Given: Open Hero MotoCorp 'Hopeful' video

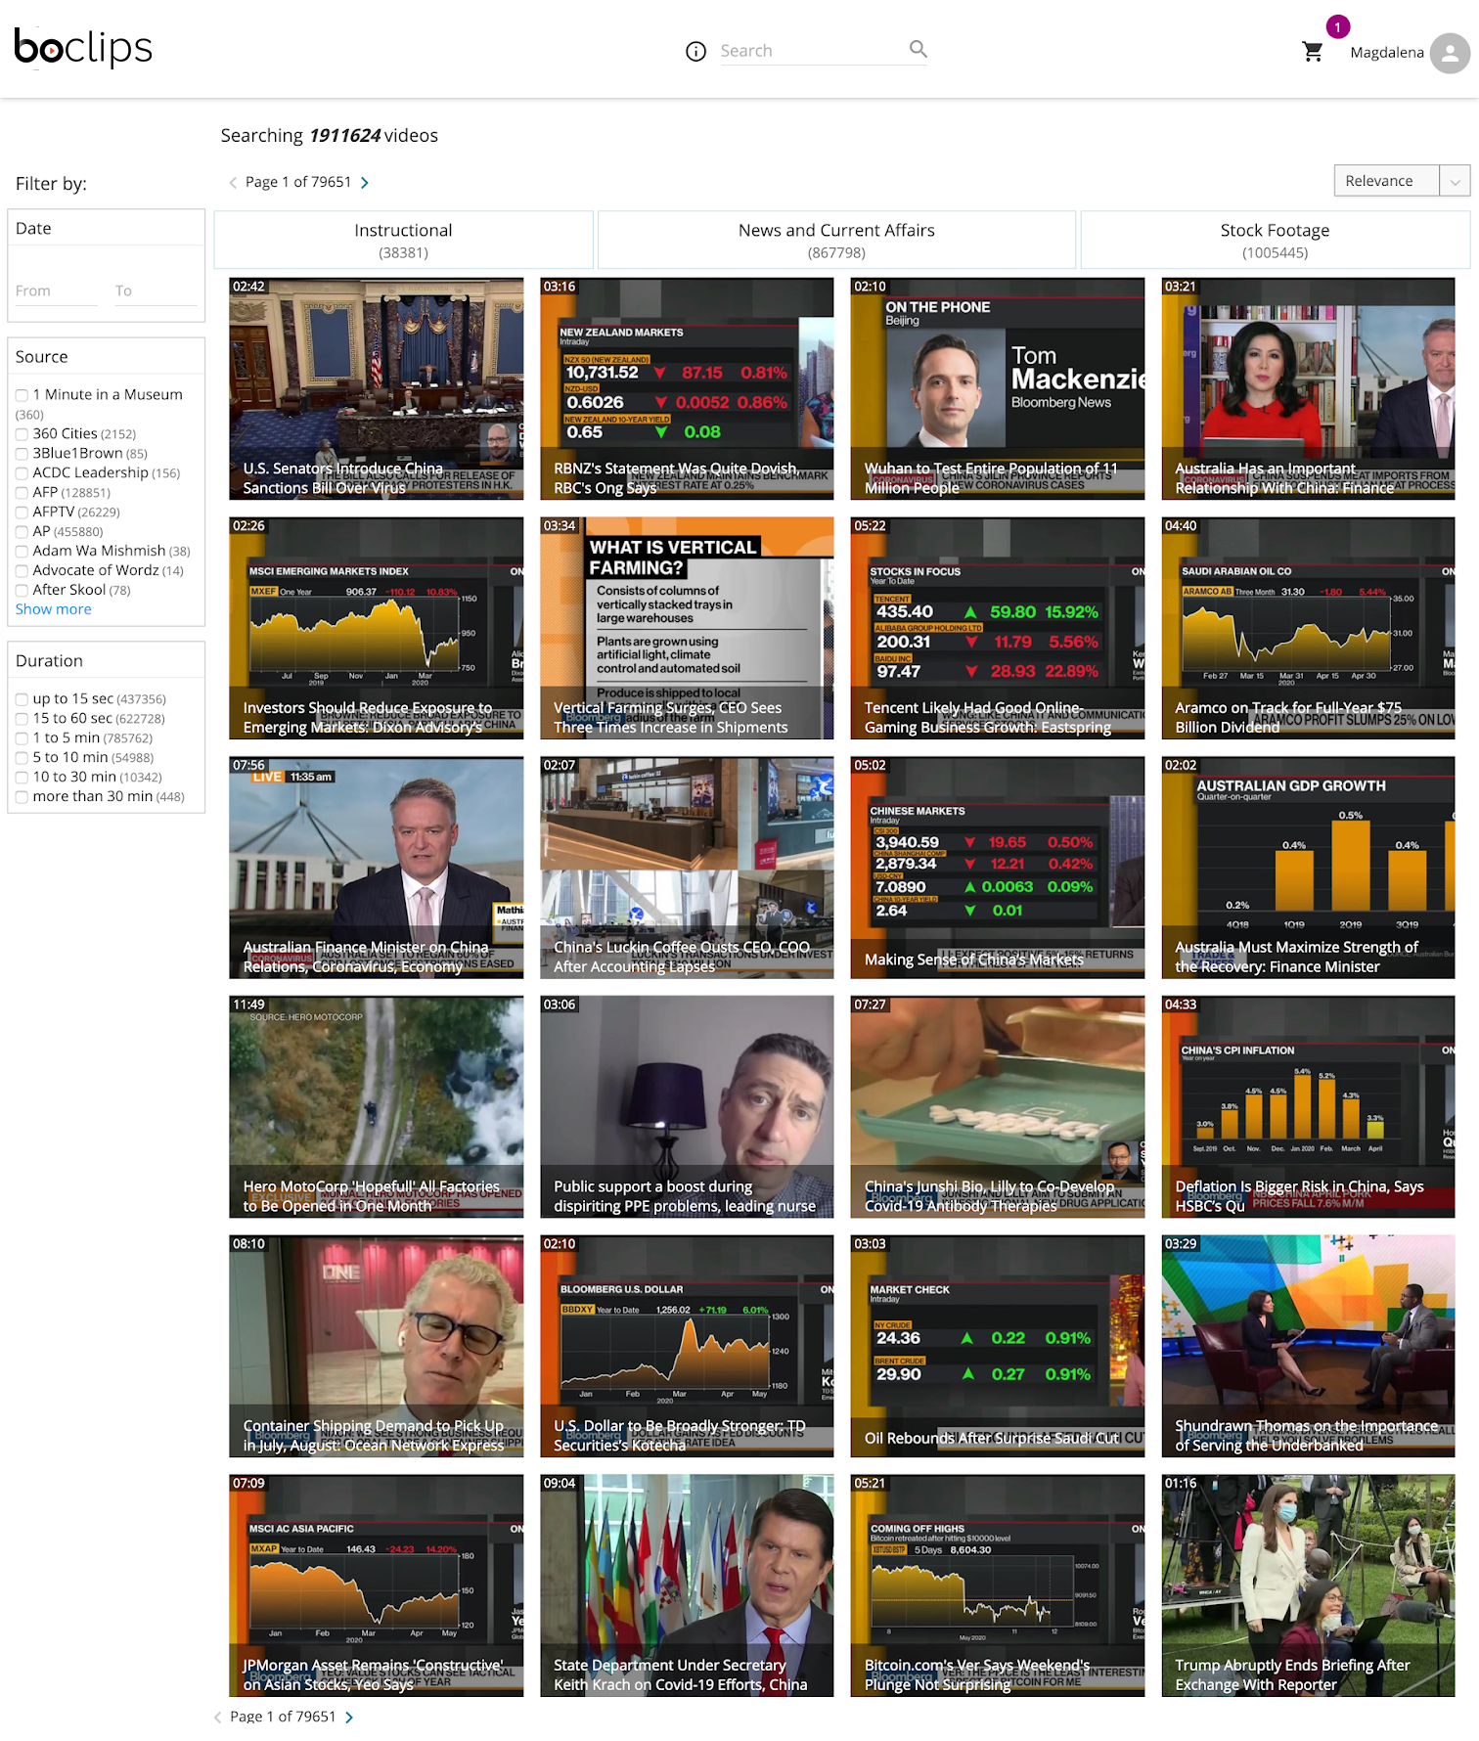Looking at the screenshot, I should pyautogui.click(x=377, y=1107).
